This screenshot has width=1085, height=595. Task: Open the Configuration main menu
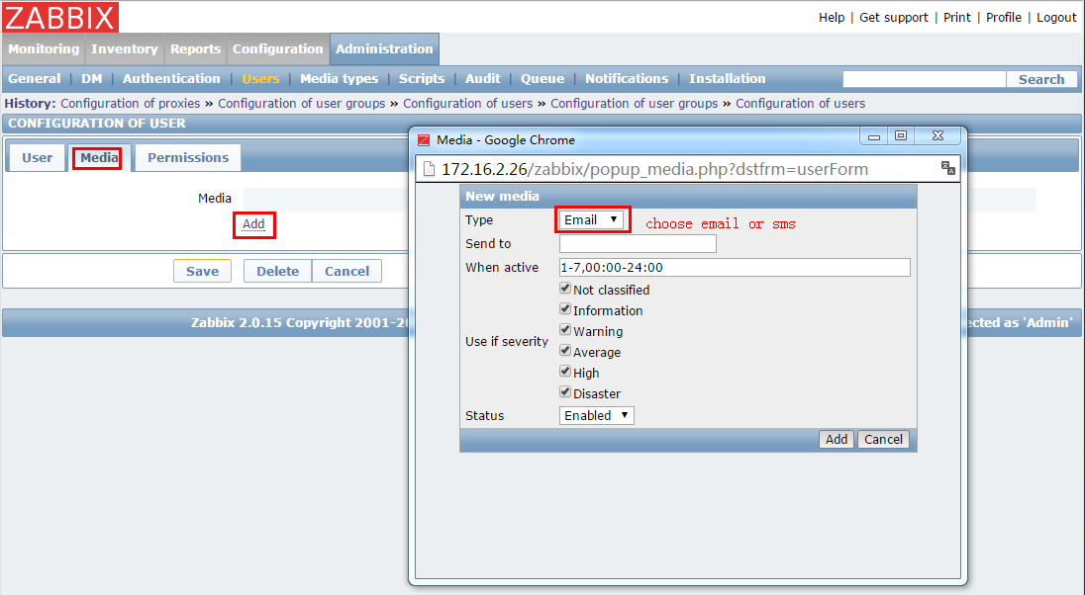coord(277,48)
